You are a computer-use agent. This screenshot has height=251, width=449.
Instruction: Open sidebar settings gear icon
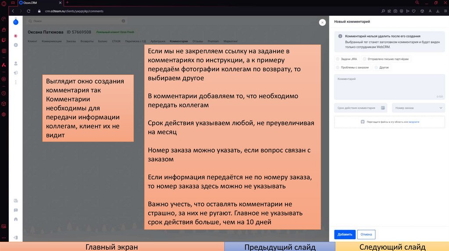(x=4, y=114)
